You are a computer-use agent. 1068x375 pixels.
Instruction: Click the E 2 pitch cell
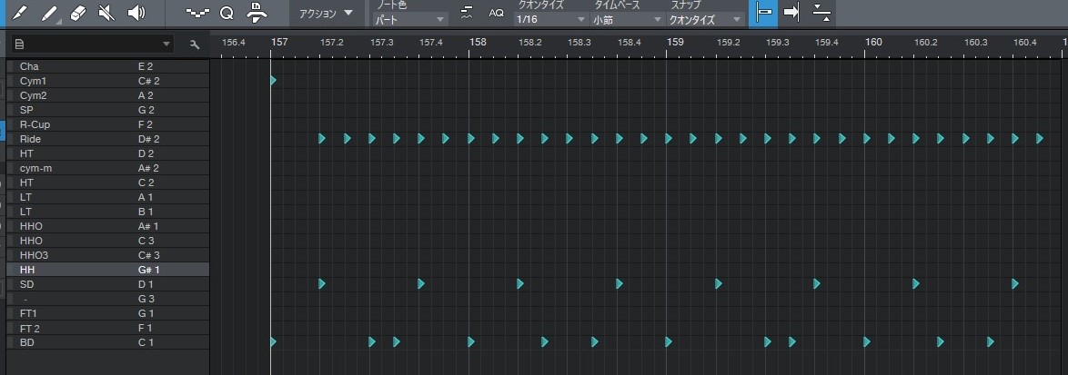tap(146, 66)
